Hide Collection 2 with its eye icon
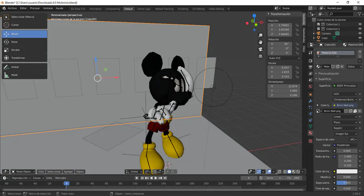This screenshot has width=364, height=196. click(x=360, y=29)
